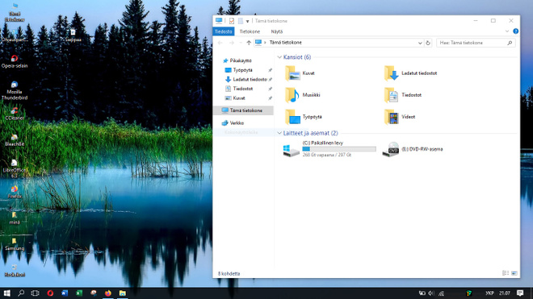Click the File Explorer taskbar button

[x=123, y=293]
